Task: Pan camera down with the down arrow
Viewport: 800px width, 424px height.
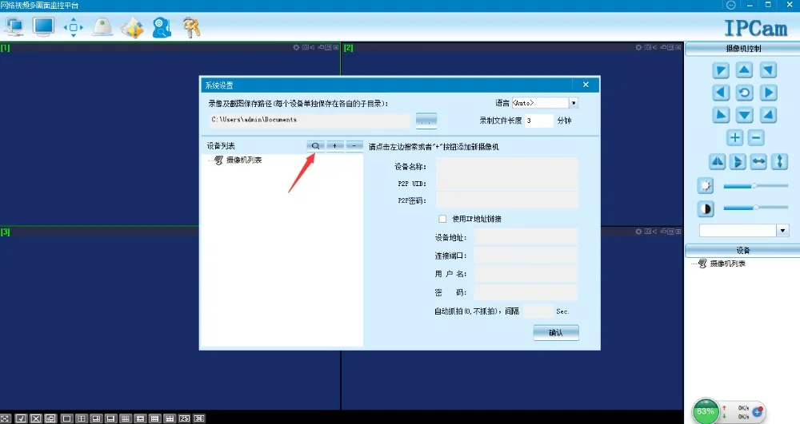Action: tap(744, 115)
